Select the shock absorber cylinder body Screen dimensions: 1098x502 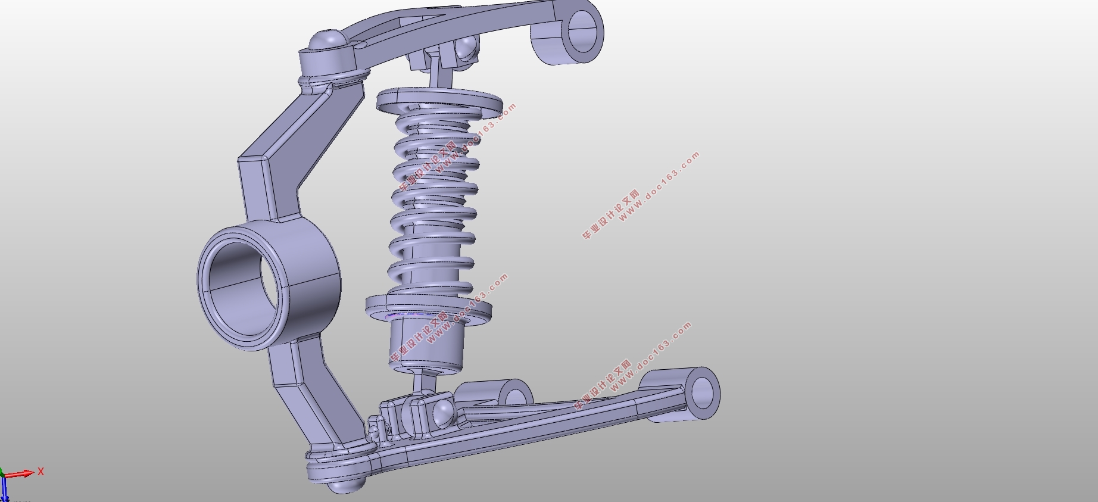(x=426, y=344)
